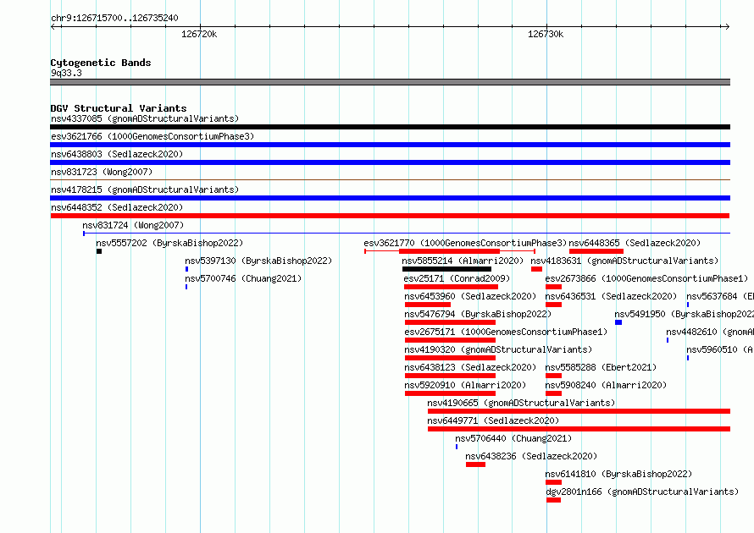This screenshot has height=533, width=754.
Task: Click the nsv6449771 Sedlazeck2020 label
Action: [x=493, y=420]
